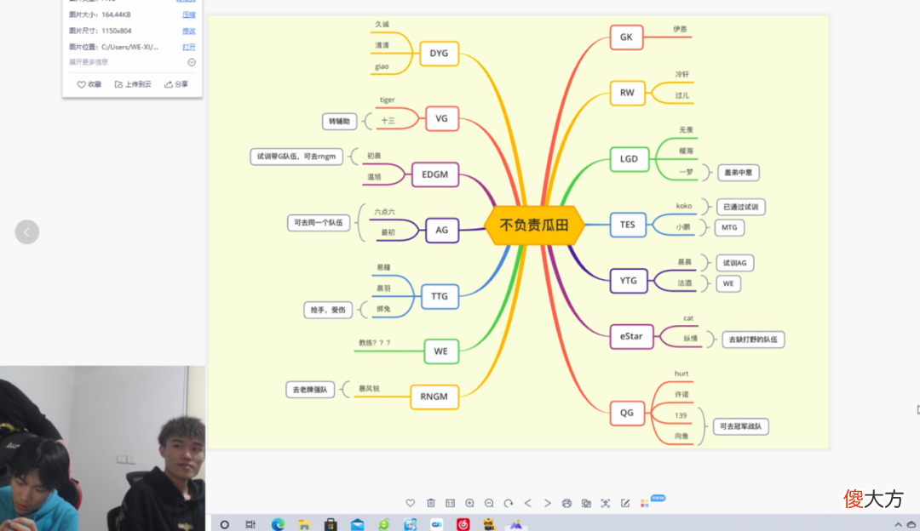Screen dimensions: 920x531
Task: Rotate the image clockwise
Action: tap(508, 503)
